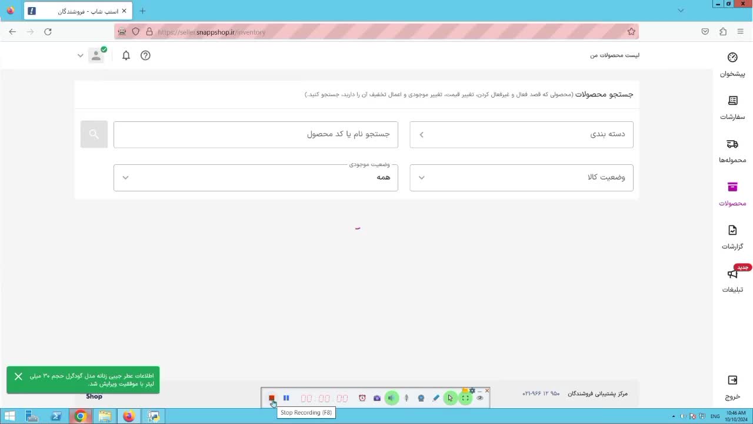Toggle webcam in recorder toolbar

[x=421, y=398]
